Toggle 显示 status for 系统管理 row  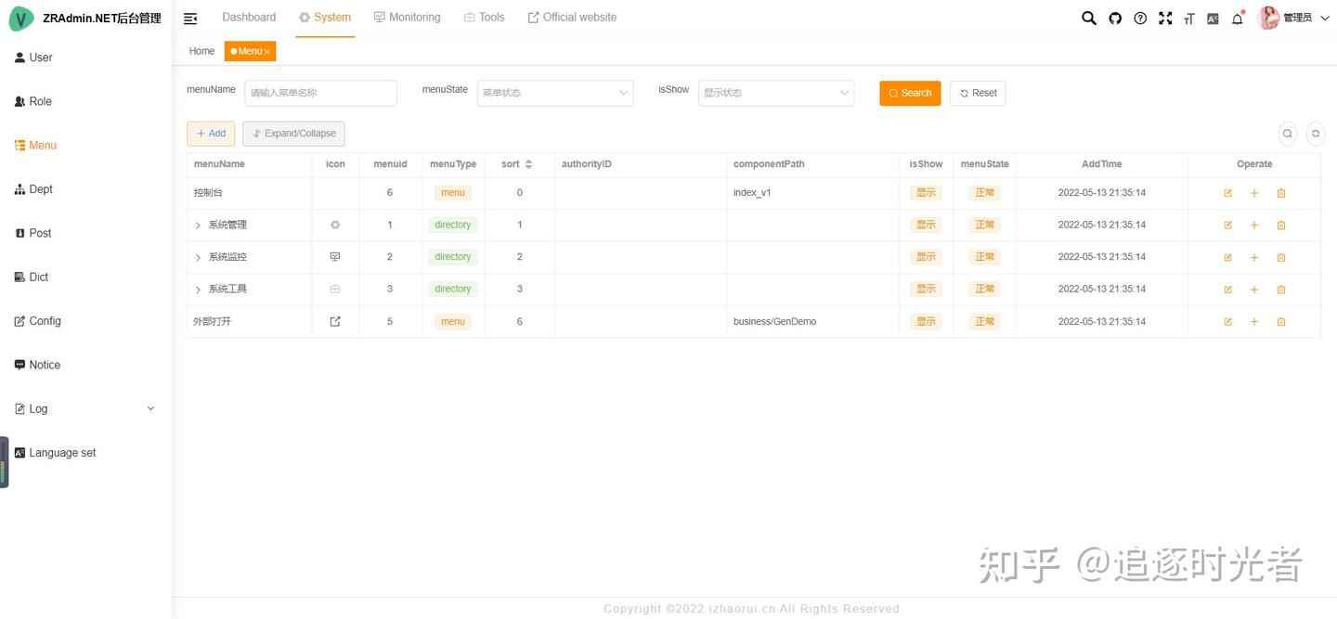(x=926, y=224)
